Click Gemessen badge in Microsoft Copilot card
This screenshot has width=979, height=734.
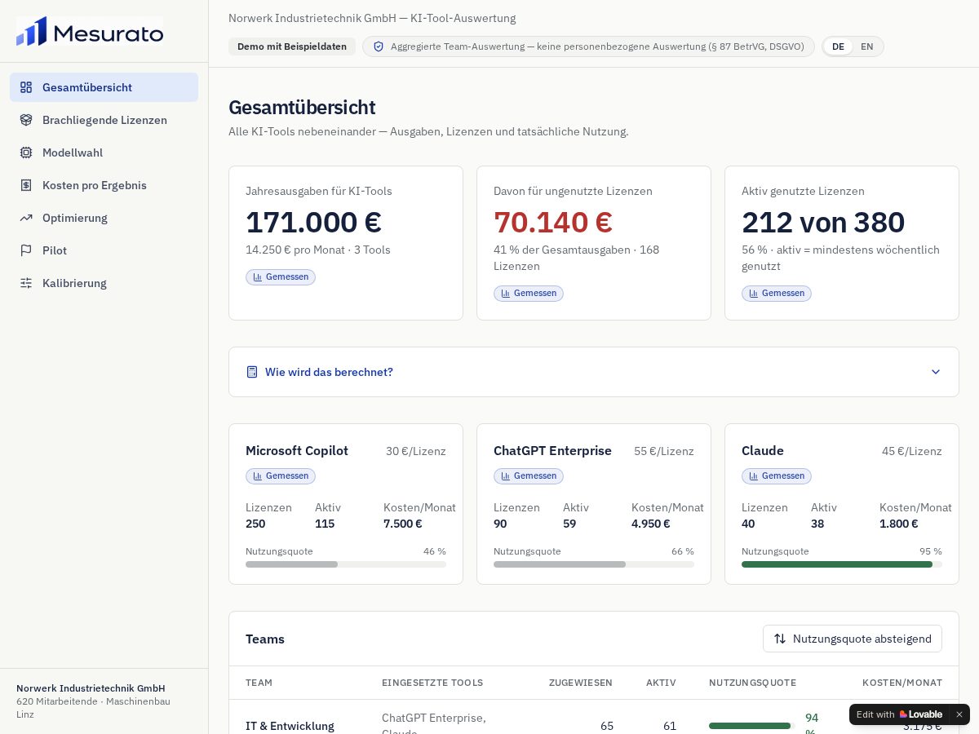coord(281,476)
